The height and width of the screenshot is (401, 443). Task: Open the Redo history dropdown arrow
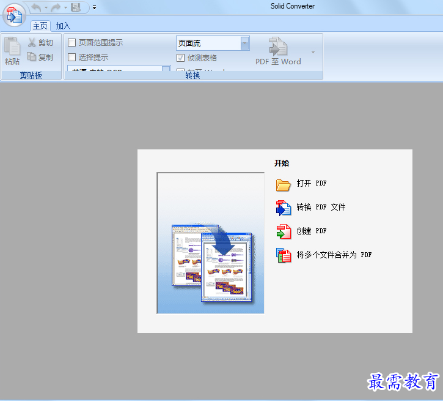[x=65, y=7]
